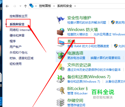Click the Control Panel address bar icon
The width and height of the screenshot is (125, 107).
pyautogui.click(x=31, y=6)
